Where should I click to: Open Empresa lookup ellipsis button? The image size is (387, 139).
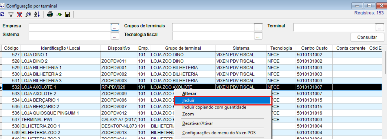[115, 27]
